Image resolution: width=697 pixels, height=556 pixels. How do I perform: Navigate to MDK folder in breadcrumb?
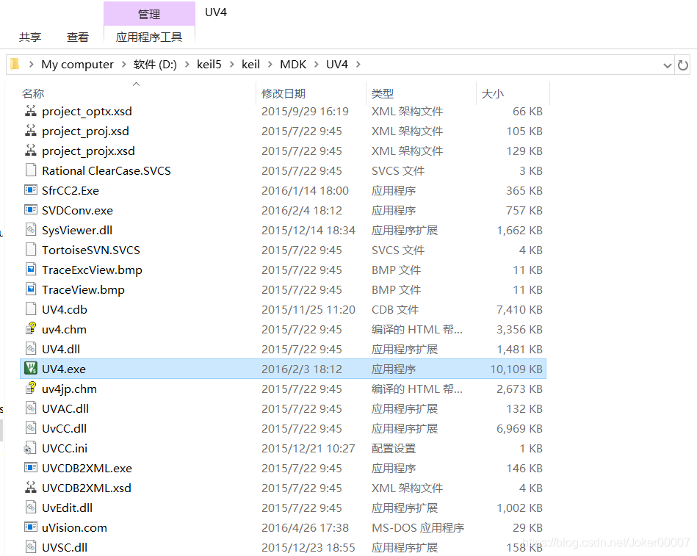293,65
